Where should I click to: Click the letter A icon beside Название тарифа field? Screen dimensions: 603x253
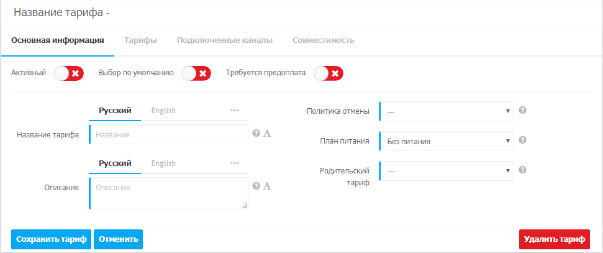(267, 133)
